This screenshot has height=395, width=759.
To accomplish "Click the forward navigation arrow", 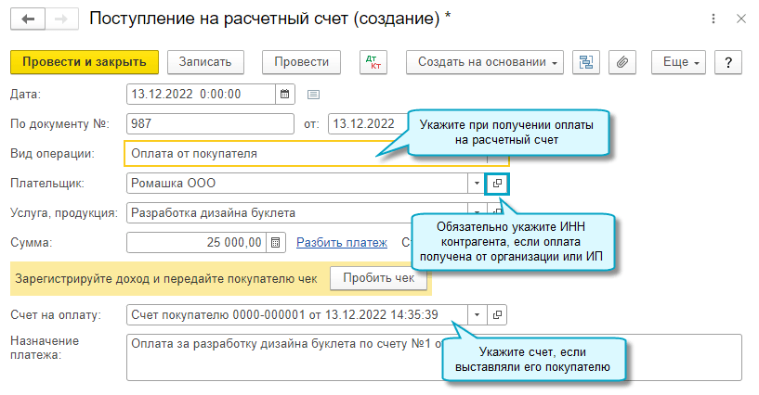I will pos(60,19).
